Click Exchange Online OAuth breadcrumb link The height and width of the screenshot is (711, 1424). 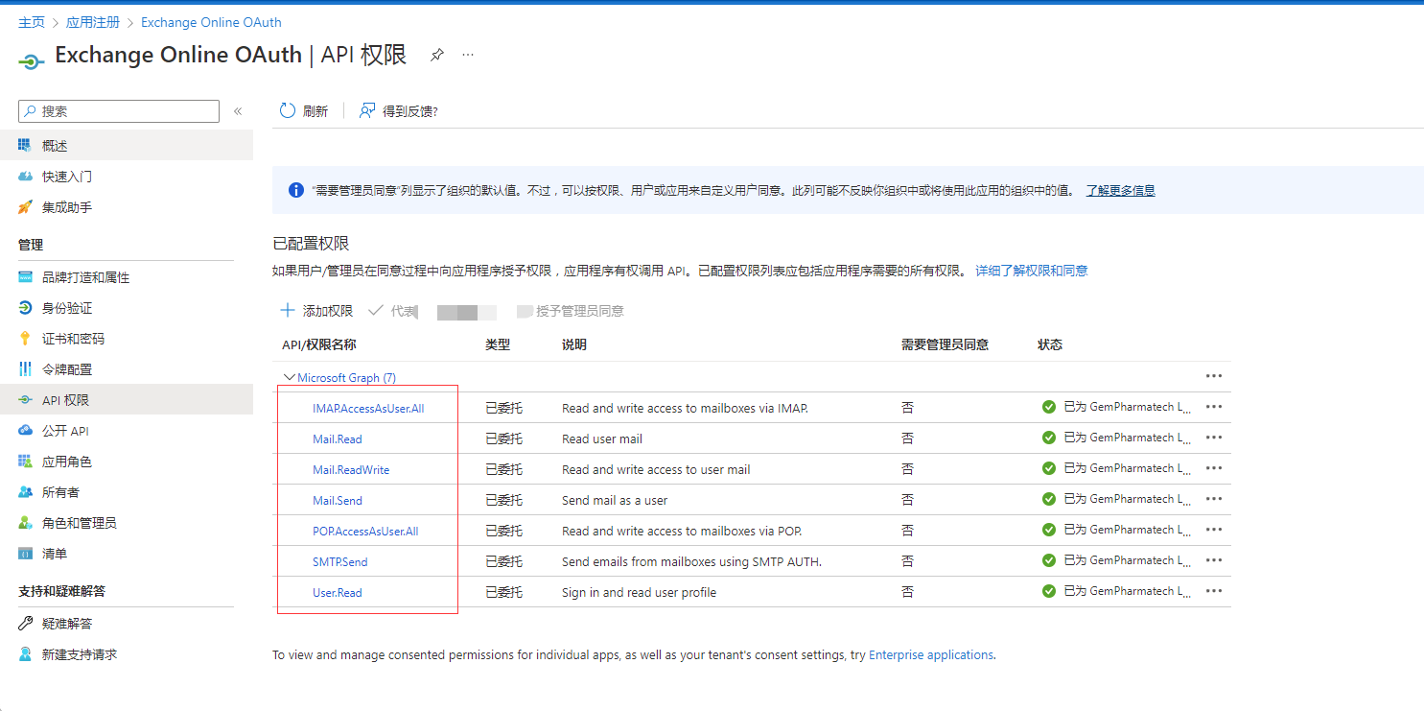click(x=211, y=22)
